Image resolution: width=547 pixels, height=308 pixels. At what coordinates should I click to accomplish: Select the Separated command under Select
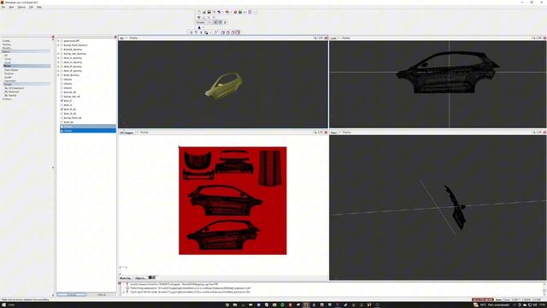(10, 80)
